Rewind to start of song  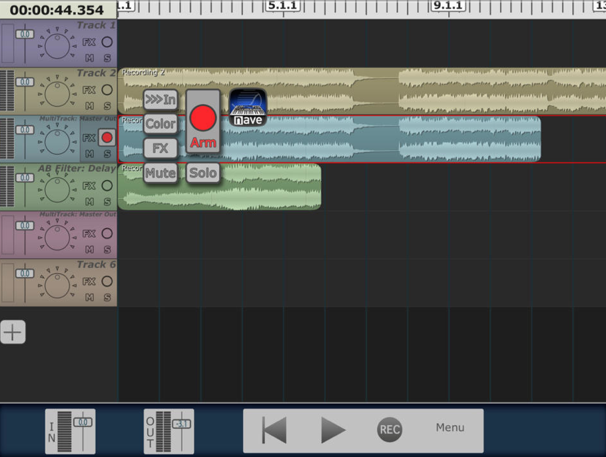click(x=274, y=430)
